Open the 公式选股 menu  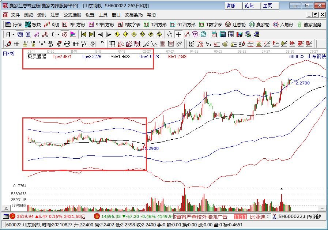click(x=72, y=15)
